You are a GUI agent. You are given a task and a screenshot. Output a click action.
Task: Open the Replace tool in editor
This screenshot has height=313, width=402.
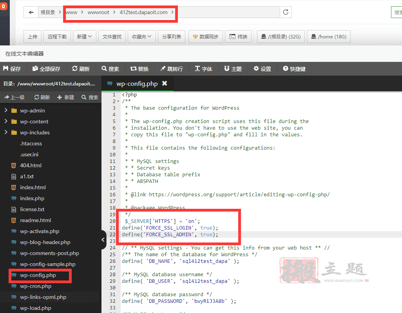coord(139,69)
